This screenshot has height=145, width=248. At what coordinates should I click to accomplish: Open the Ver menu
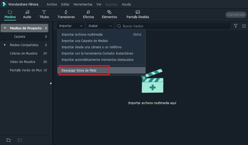tap(99, 4)
